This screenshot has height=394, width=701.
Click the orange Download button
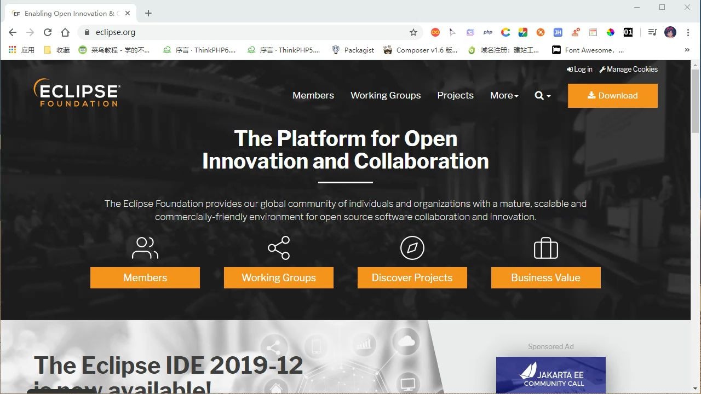coord(613,96)
